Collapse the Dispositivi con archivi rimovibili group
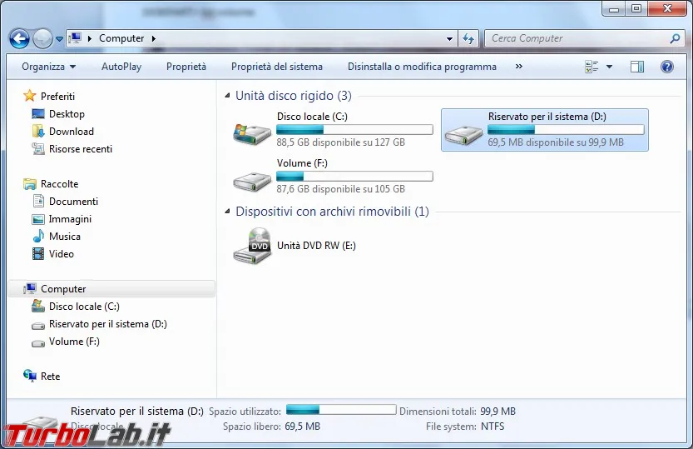 tap(227, 211)
